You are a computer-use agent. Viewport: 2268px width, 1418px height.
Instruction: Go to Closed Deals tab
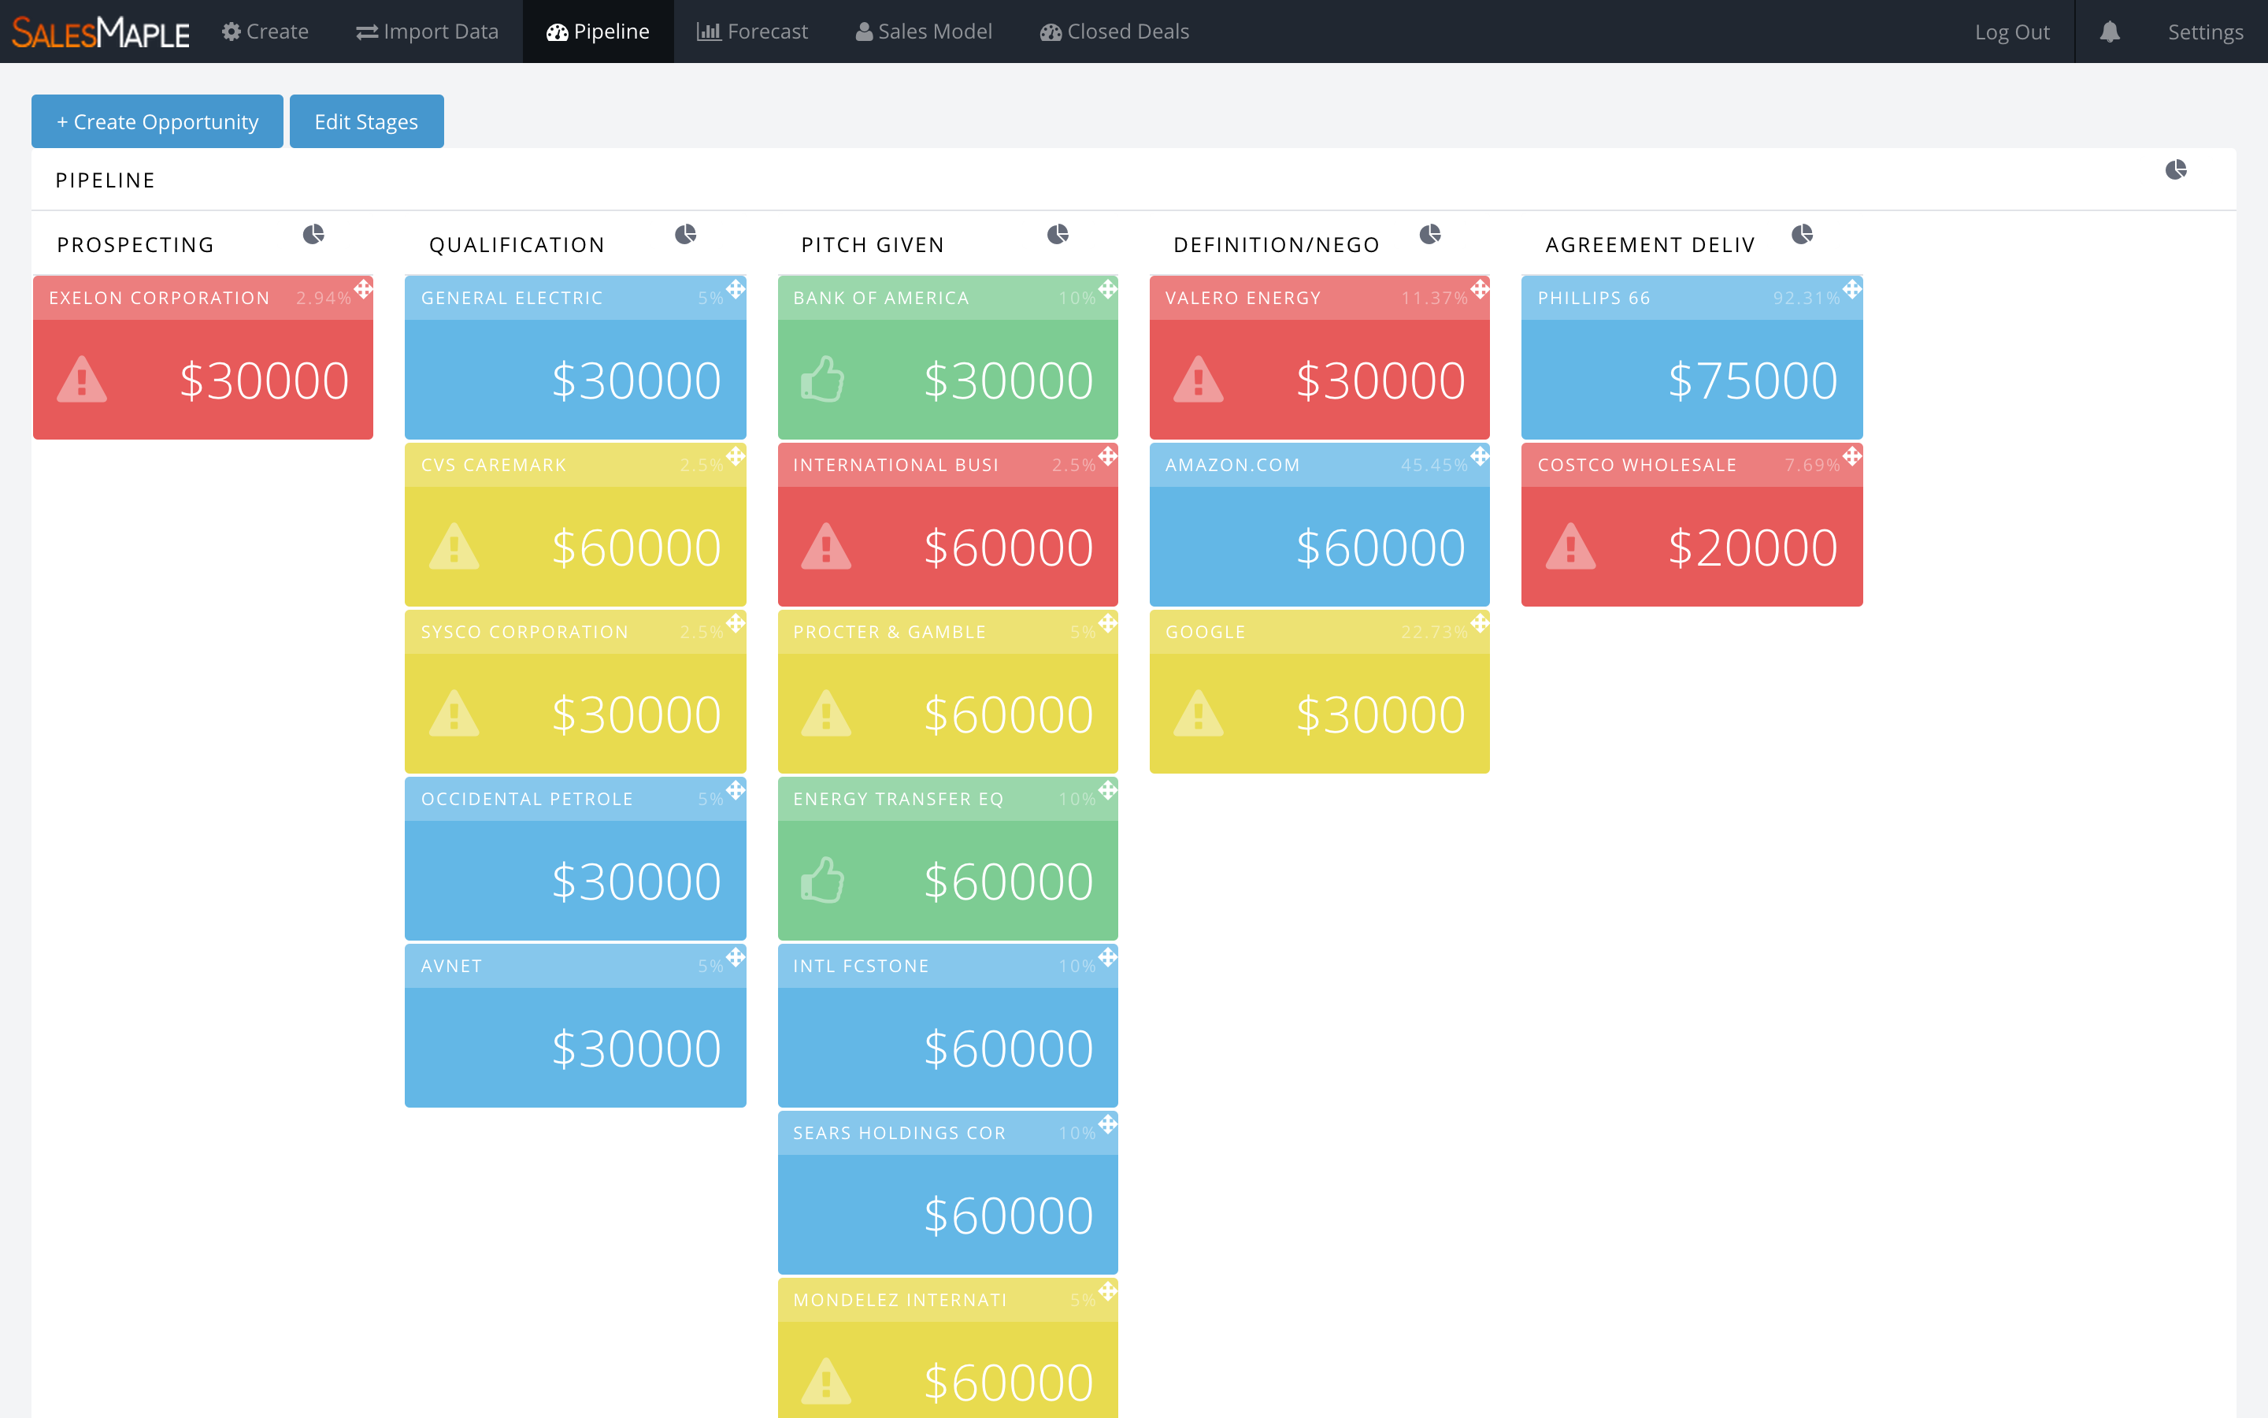[1114, 32]
